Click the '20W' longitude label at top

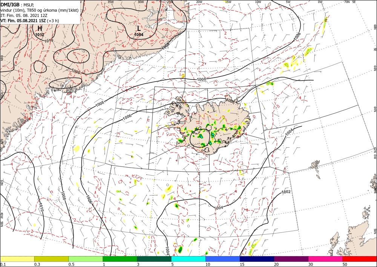[199, 2]
